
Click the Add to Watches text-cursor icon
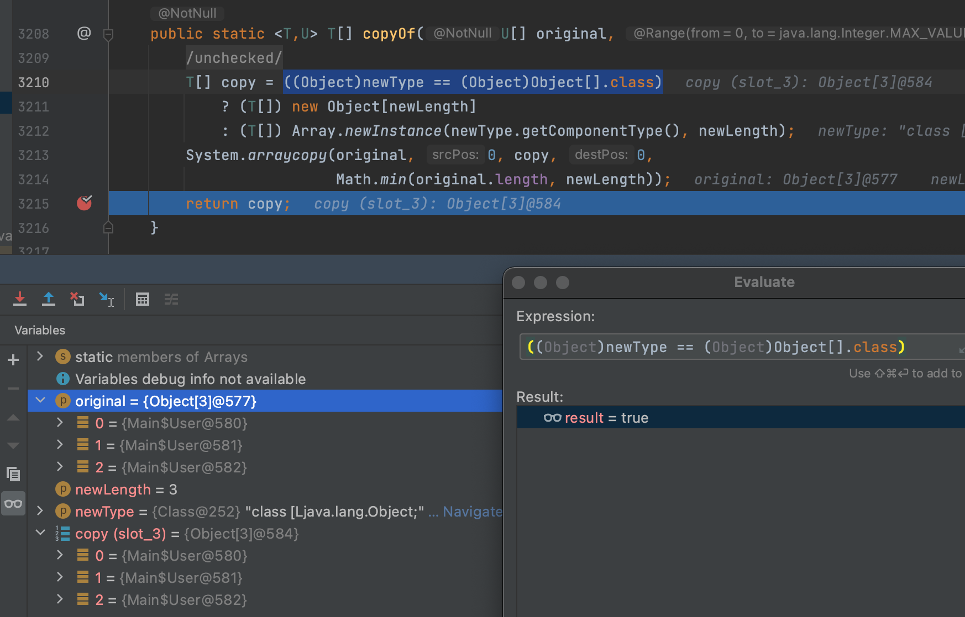(x=107, y=299)
